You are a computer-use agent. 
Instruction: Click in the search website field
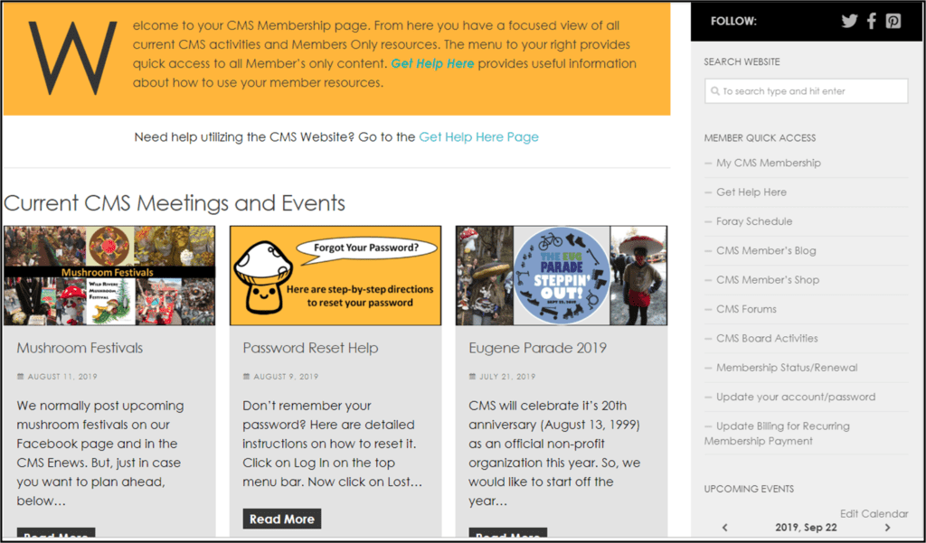coord(806,91)
